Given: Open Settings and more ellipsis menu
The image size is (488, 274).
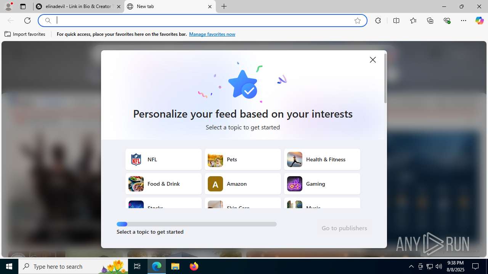Looking at the screenshot, I should point(464,21).
